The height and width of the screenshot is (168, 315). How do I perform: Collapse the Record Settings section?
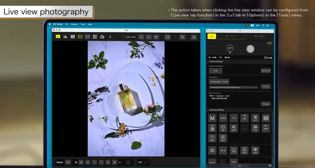(x=209, y=61)
